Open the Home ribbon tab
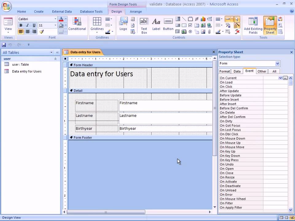 click(22, 11)
